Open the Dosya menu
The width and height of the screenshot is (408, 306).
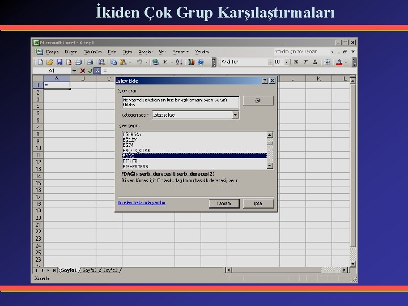52,52
